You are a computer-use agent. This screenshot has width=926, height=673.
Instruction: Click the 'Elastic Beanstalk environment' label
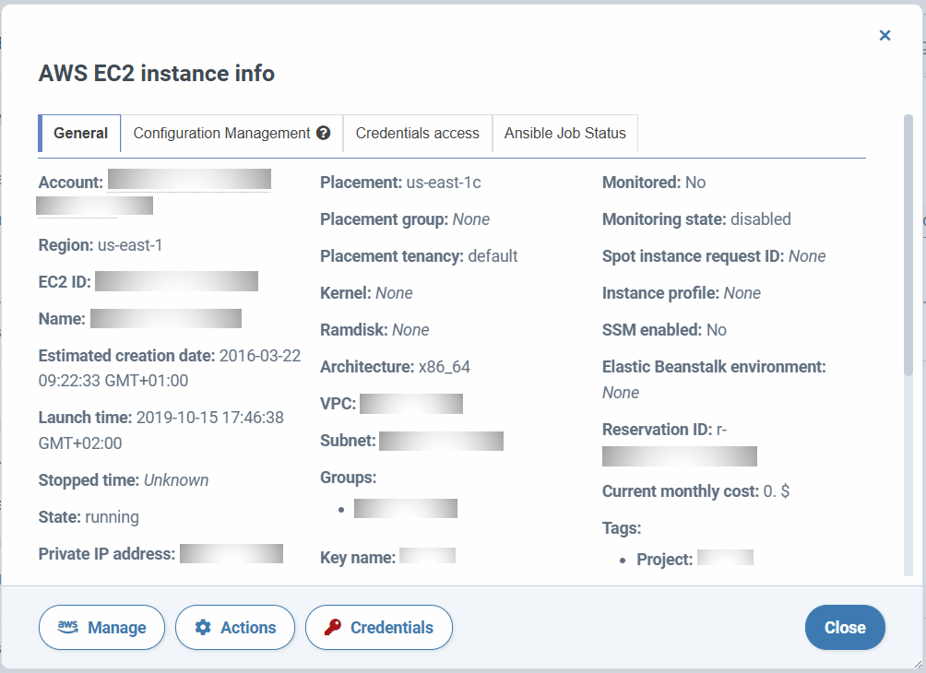[x=714, y=367]
